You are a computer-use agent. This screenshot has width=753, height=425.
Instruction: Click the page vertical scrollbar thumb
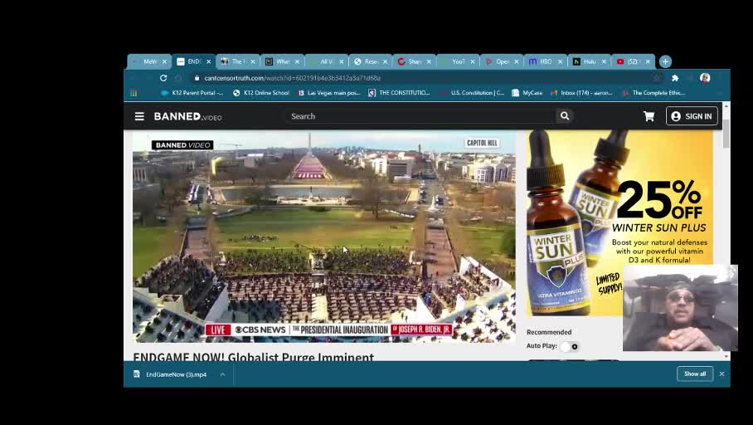(726, 134)
